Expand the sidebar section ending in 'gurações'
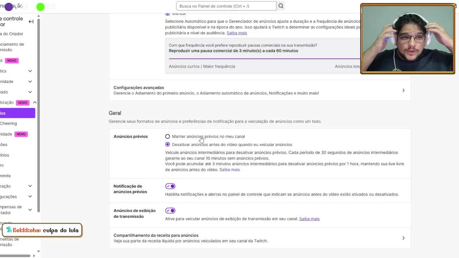Viewport: 459px width, 258px height. [30, 196]
